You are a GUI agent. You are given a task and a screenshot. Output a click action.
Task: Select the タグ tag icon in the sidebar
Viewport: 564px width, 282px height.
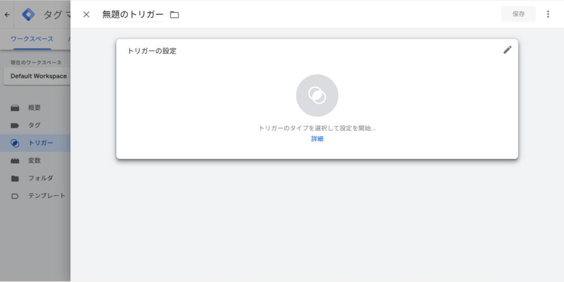[15, 125]
